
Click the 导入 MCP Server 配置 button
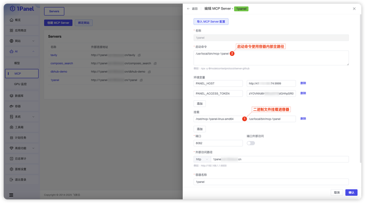[x=211, y=21]
